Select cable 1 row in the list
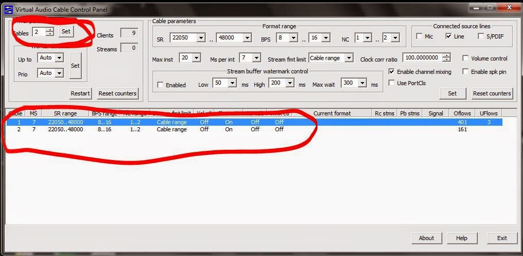The width and height of the screenshot is (523, 256). [254, 122]
